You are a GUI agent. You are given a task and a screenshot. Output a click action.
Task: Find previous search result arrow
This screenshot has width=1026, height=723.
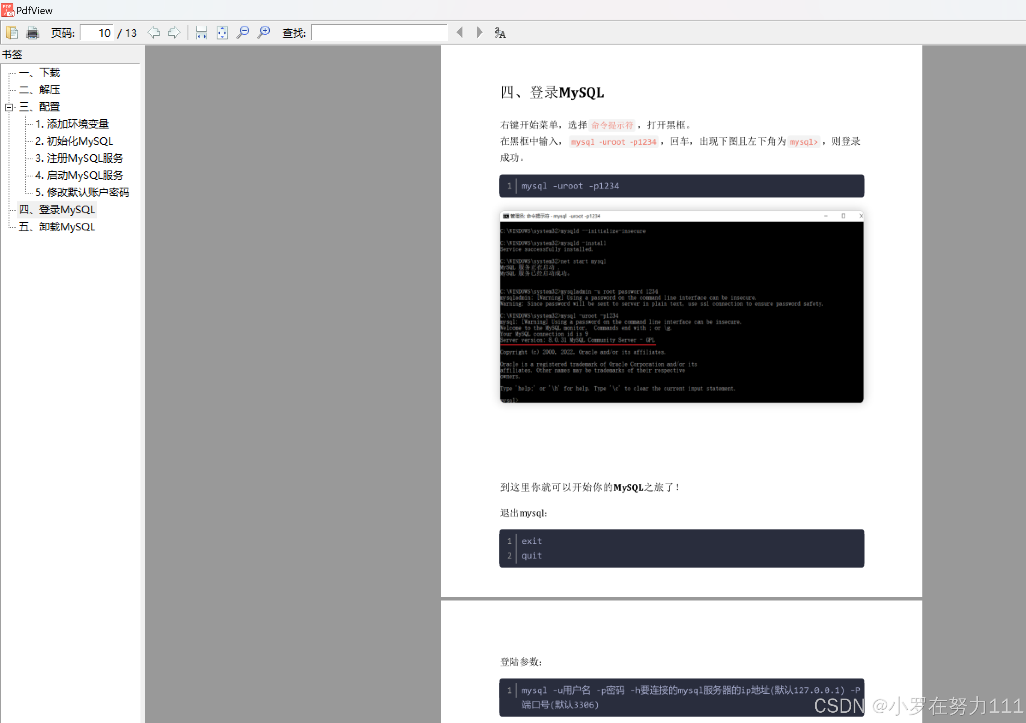coord(459,33)
